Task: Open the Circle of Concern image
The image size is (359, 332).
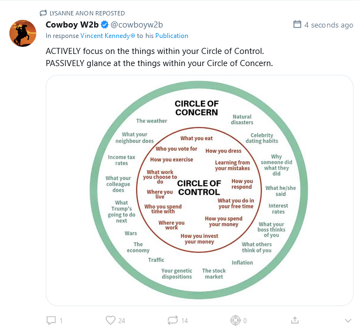Action: pyautogui.click(x=199, y=190)
